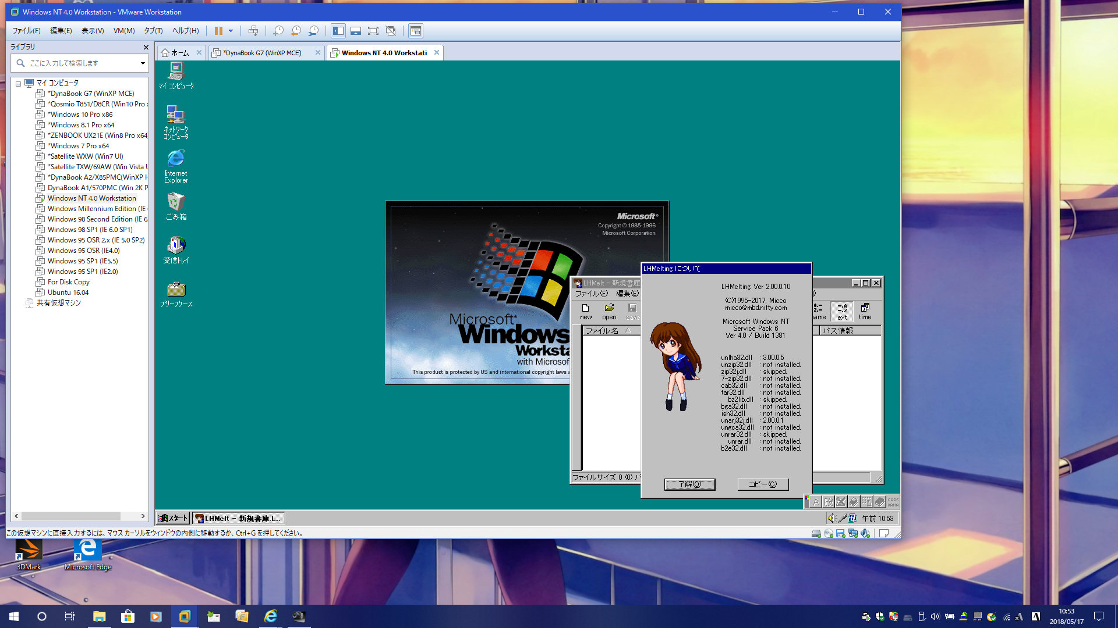Pause the virtual machine with the pause icon
Viewport: 1118px width, 628px height.
coord(218,31)
